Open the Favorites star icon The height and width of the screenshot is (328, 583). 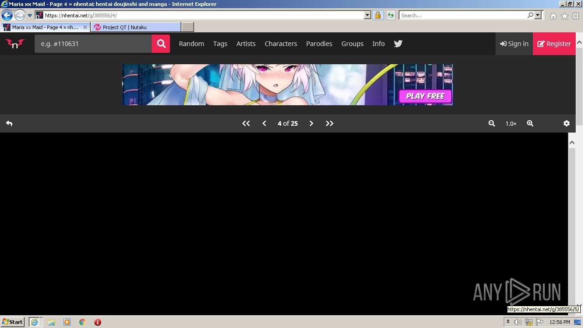pos(564,16)
